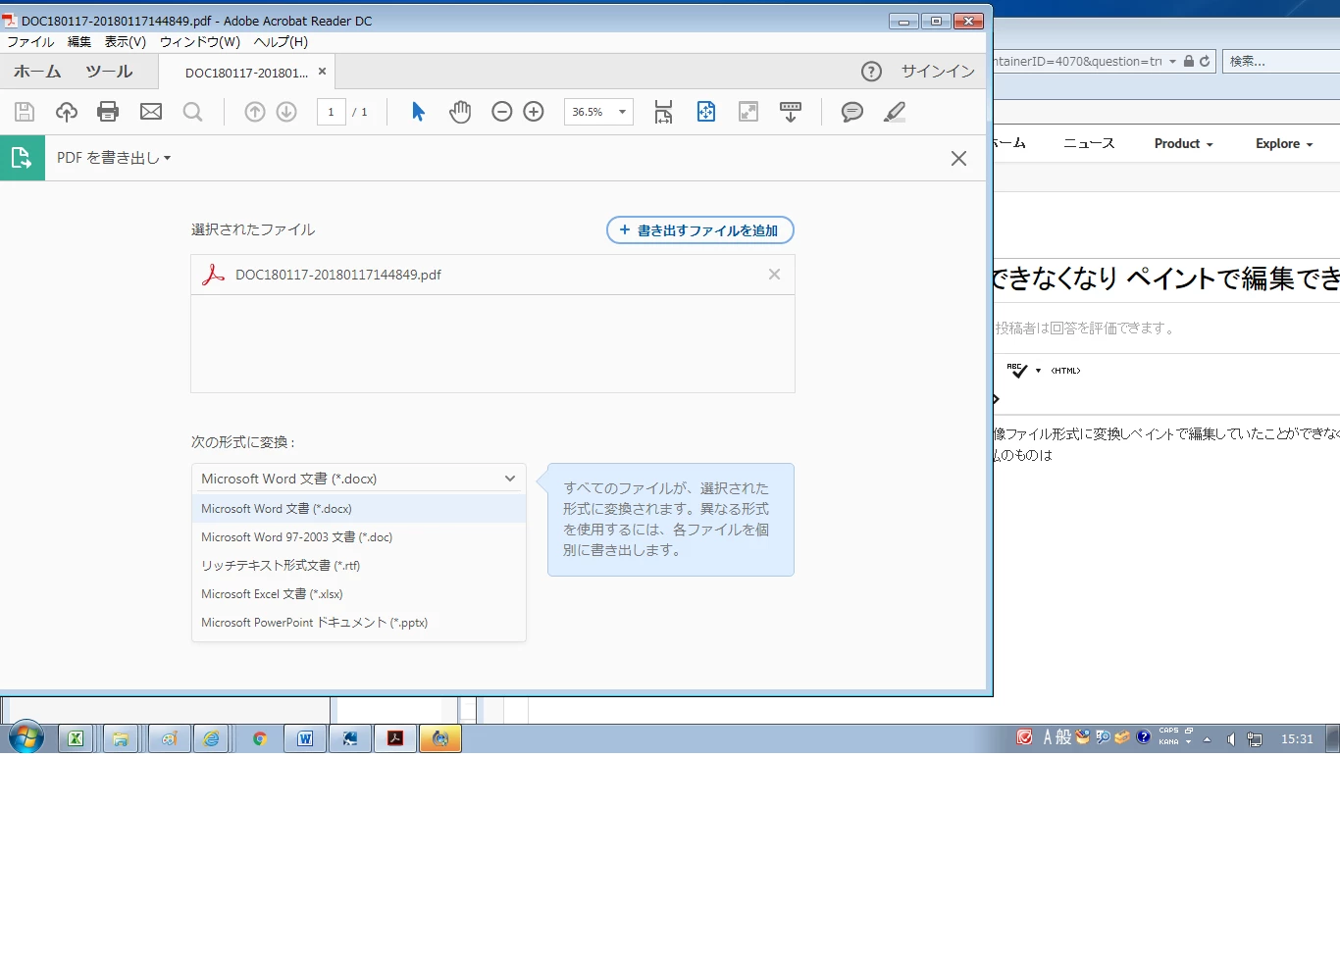
Task: Go to previous page arrow icon
Action: pyautogui.click(x=255, y=112)
